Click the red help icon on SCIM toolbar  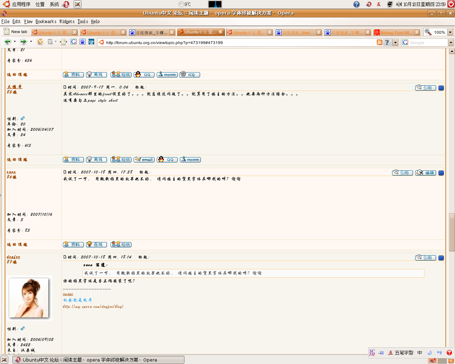(449, 353)
